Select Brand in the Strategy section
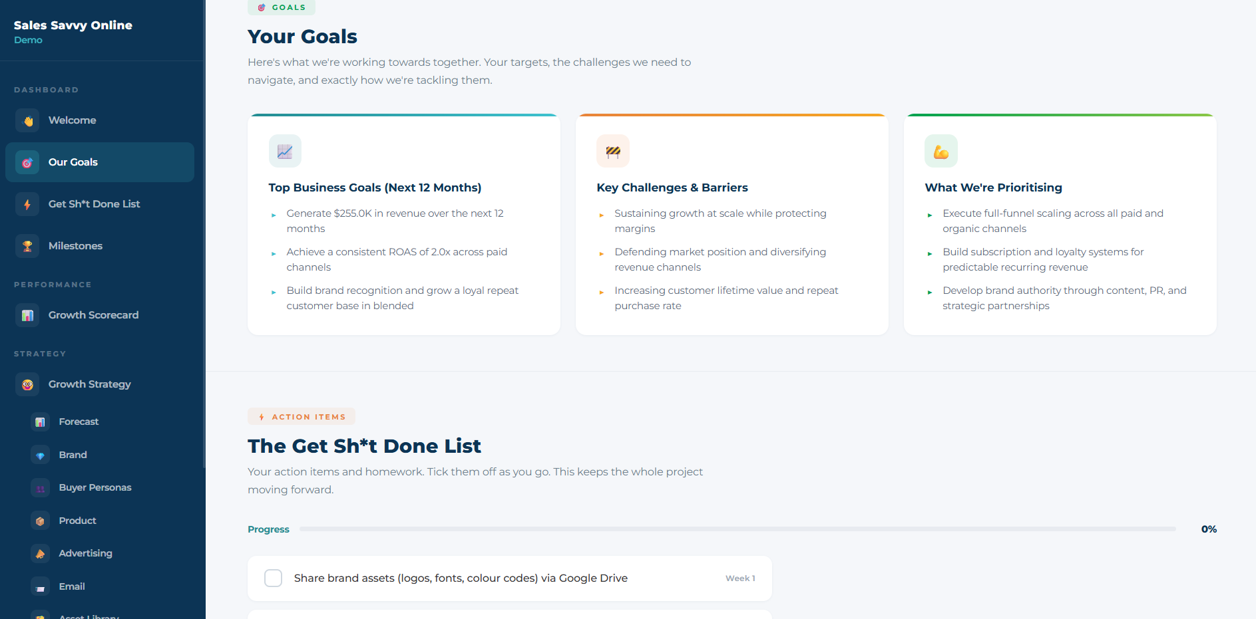 pyautogui.click(x=40, y=455)
